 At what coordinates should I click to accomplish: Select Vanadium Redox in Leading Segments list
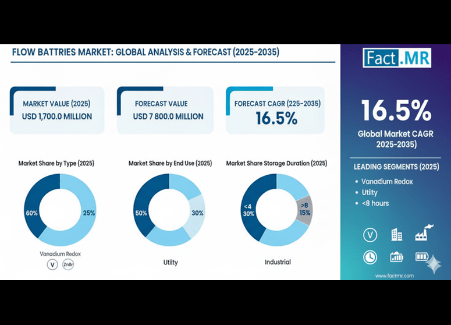tap(387, 181)
